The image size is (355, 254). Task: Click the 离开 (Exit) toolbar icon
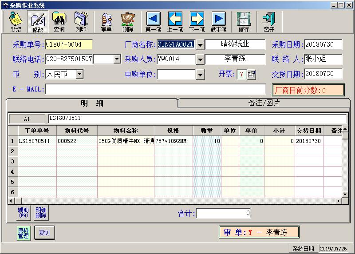pyautogui.click(x=269, y=22)
